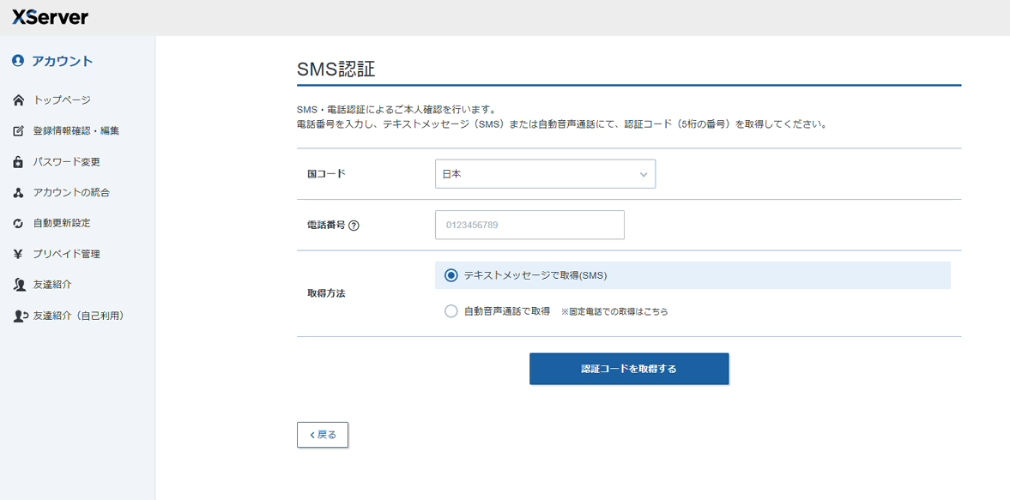Click the XServer logo
The image size is (1010, 500).
click(x=50, y=17)
